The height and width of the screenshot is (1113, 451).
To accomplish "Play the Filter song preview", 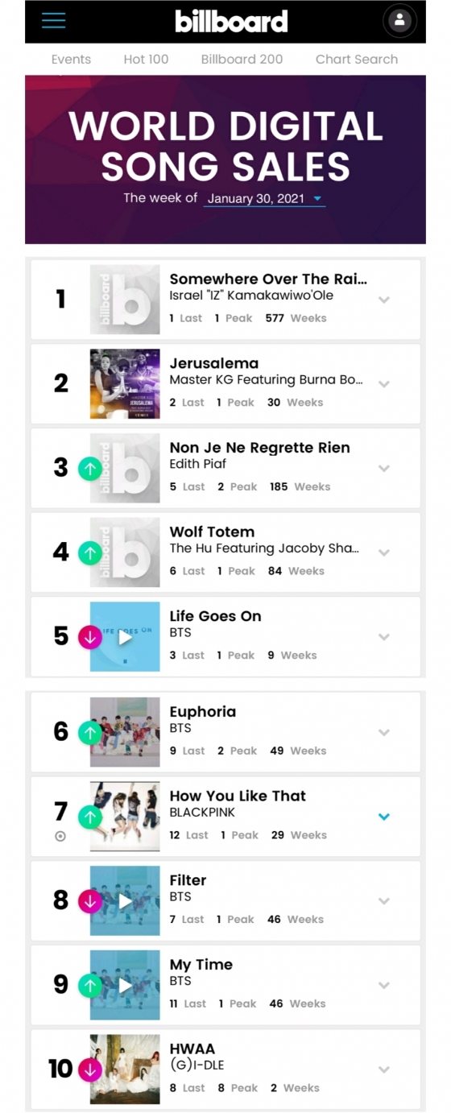I will click(x=125, y=901).
